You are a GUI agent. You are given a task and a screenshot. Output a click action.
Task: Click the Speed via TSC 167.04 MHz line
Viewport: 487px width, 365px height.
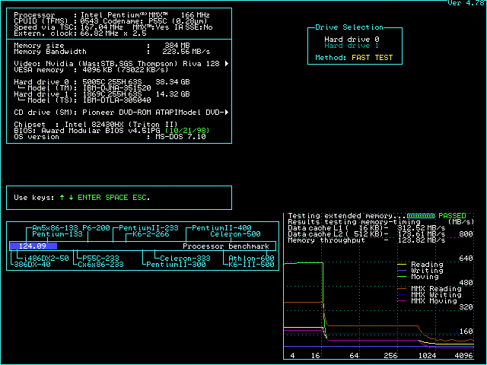[x=113, y=27]
